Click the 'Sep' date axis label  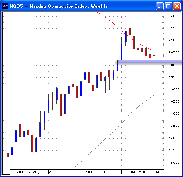pyautogui.click(x=52, y=172)
